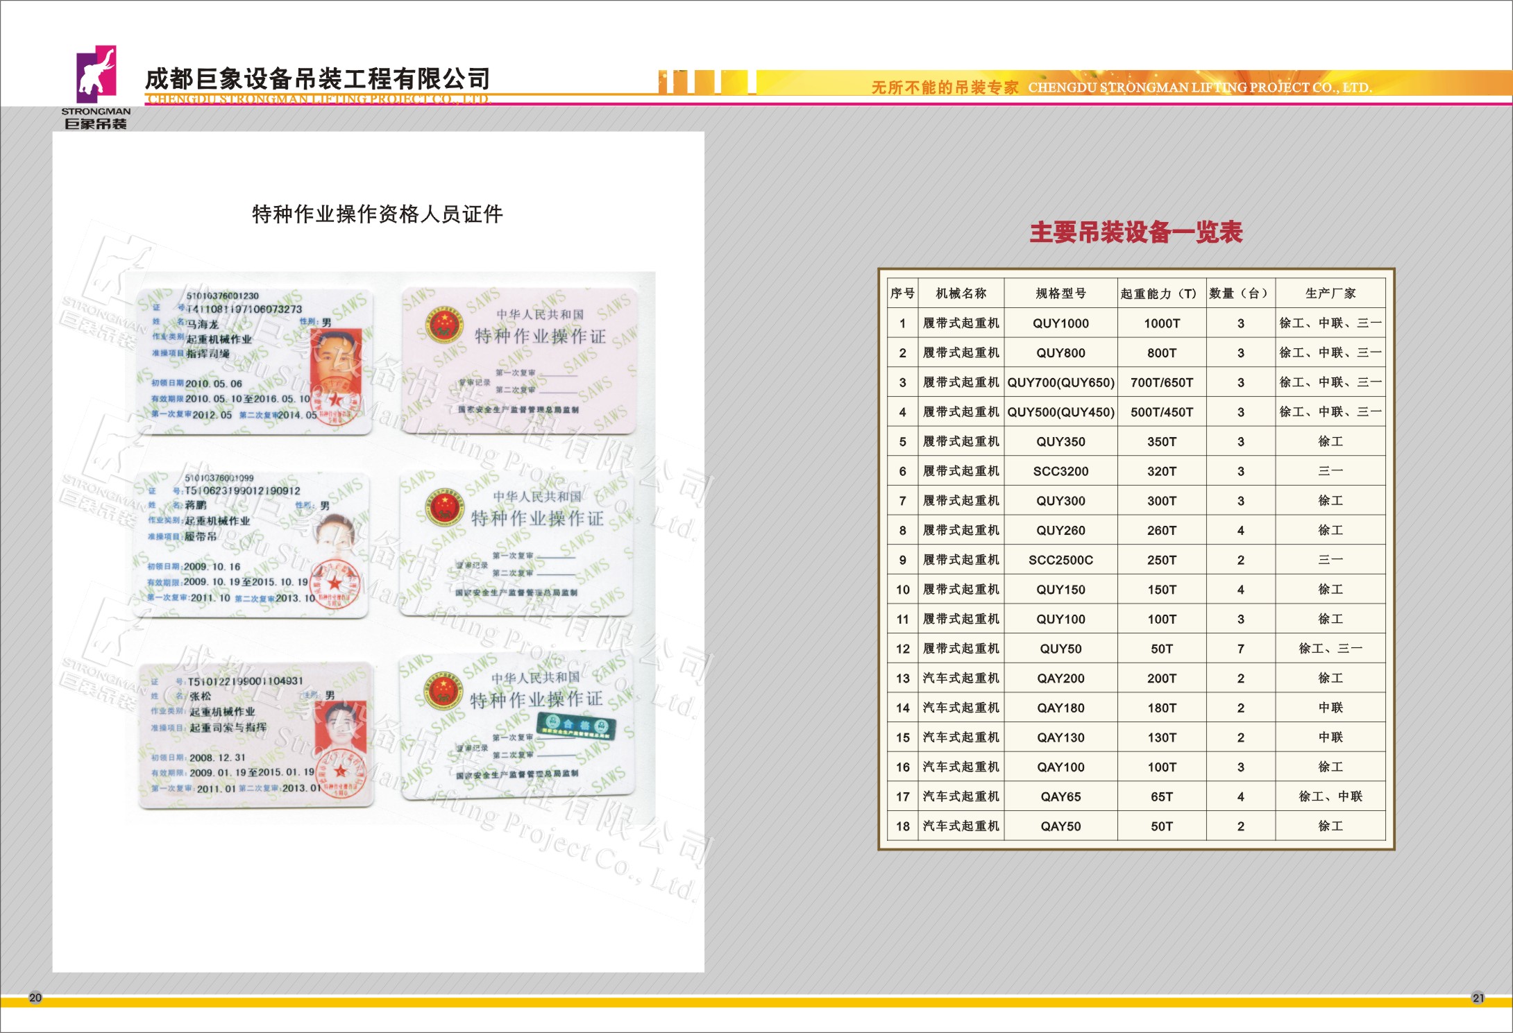Click the red star stamp on 蒋鹏 card
The height and width of the screenshot is (1033, 1513).
(335, 583)
